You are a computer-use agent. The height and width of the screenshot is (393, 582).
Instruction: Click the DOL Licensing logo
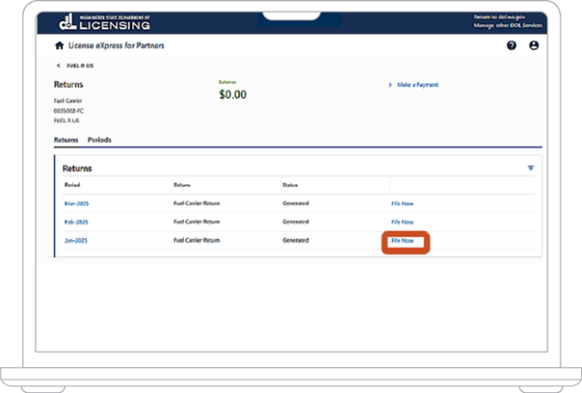click(105, 22)
